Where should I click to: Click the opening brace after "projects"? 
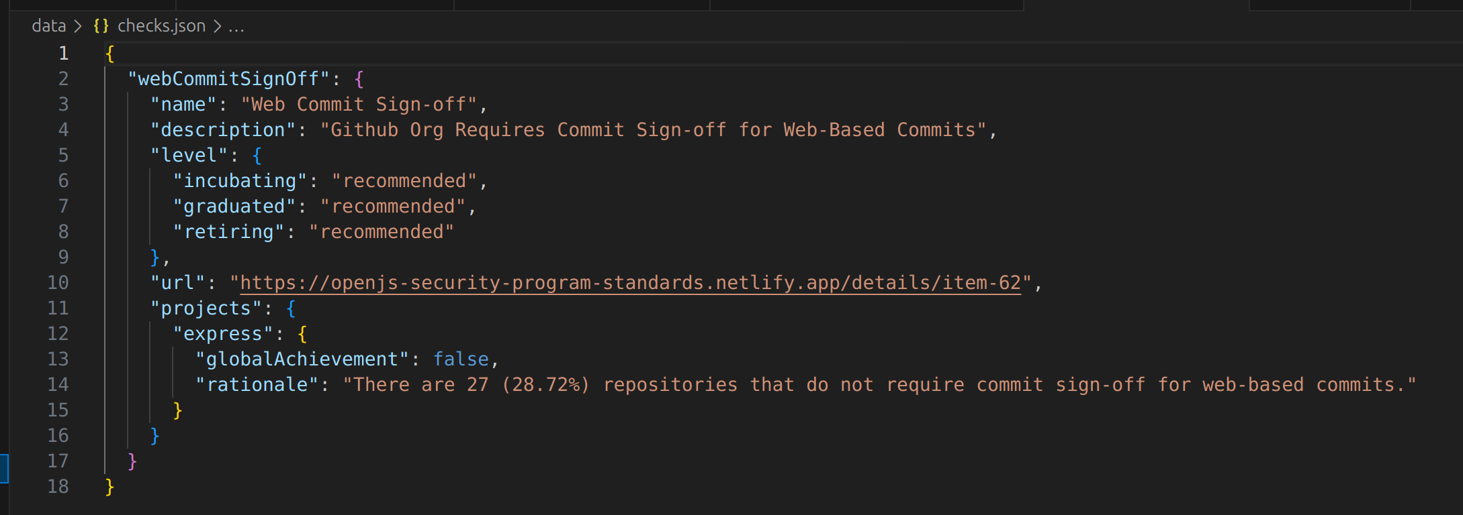click(291, 308)
